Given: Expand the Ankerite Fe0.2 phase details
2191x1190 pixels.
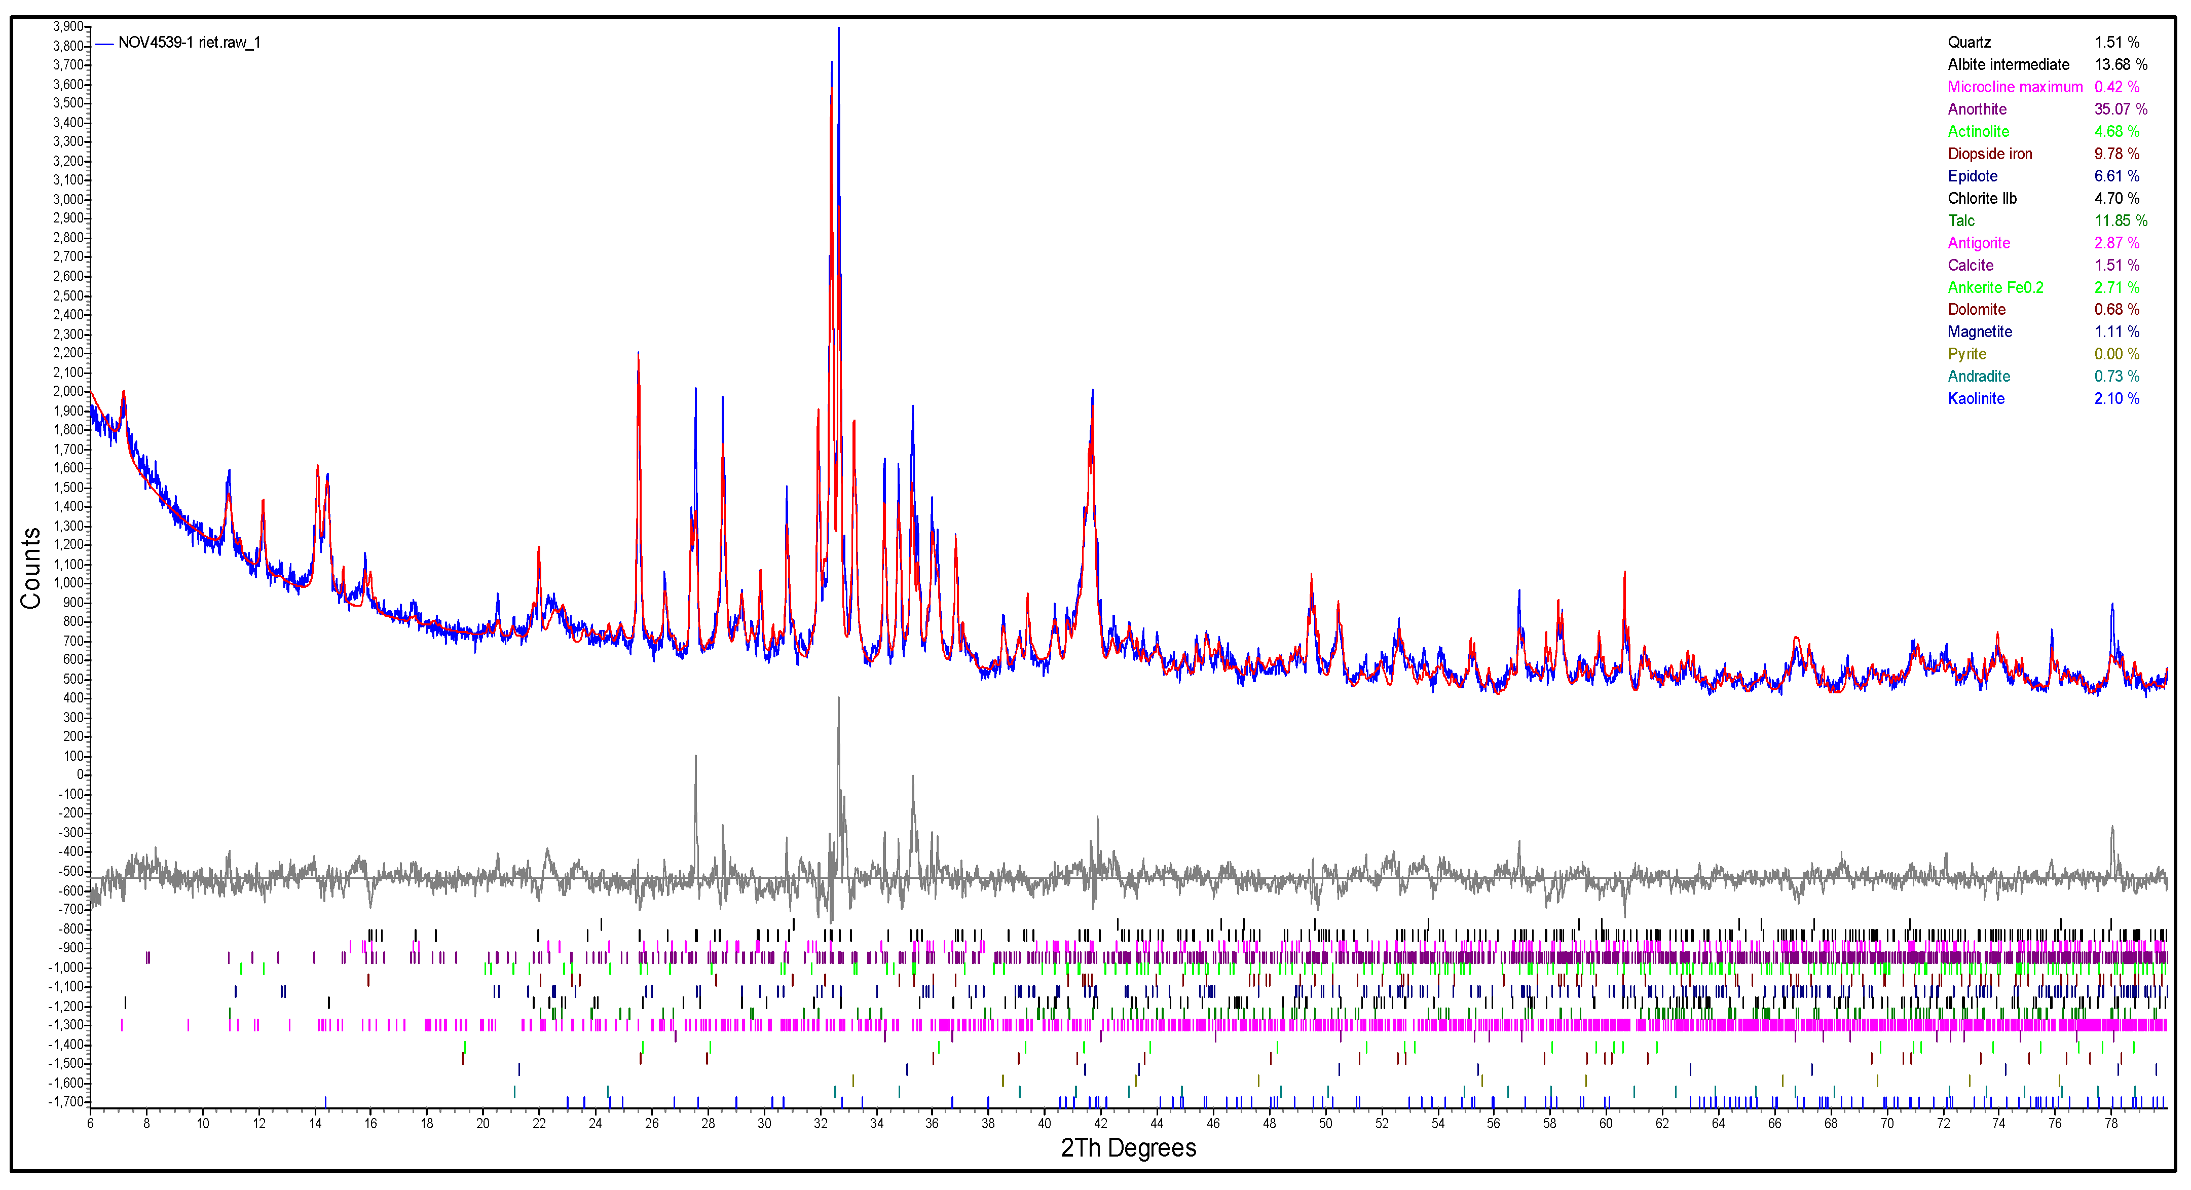Looking at the screenshot, I should pyautogui.click(x=1995, y=287).
